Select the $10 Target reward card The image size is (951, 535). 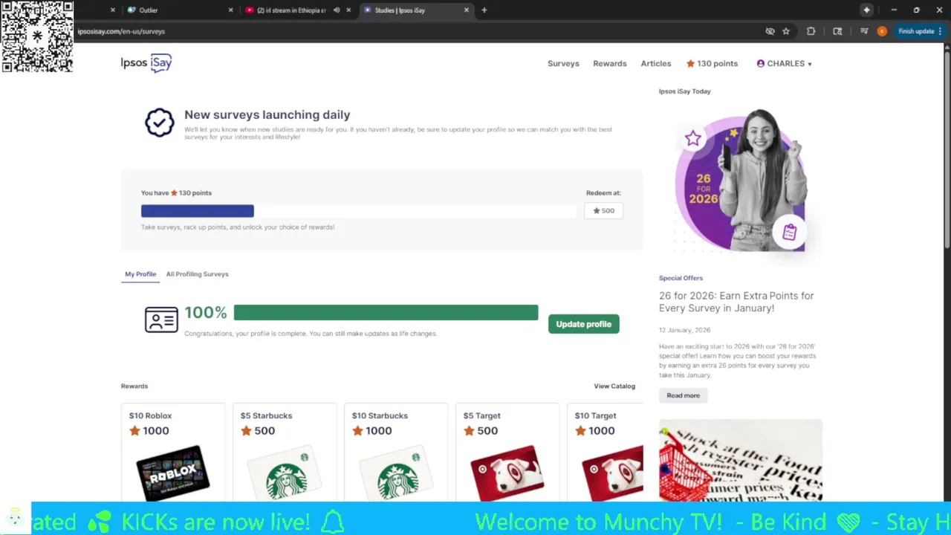606,453
